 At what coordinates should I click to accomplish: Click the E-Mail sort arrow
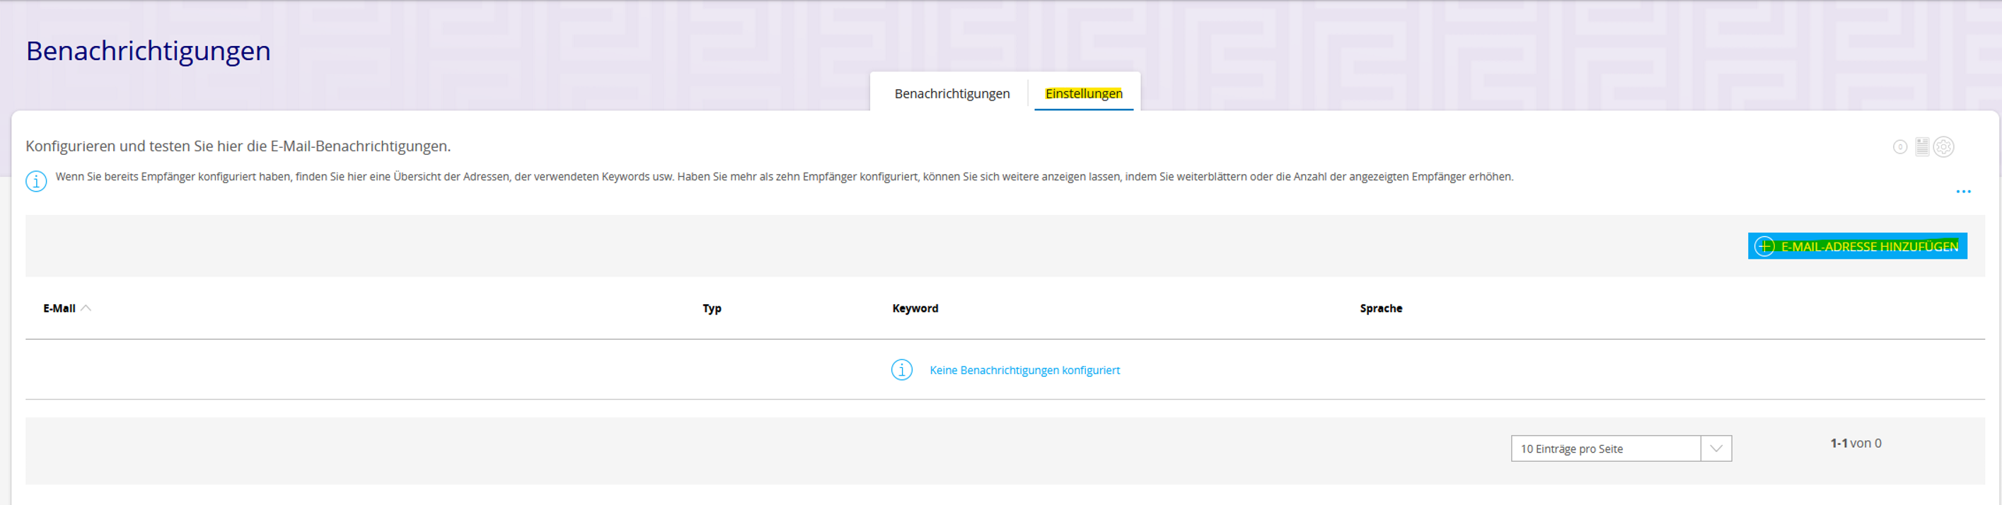pyautogui.click(x=86, y=308)
